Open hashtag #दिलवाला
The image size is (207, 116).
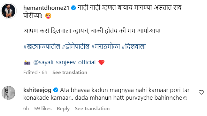coord(134,47)
